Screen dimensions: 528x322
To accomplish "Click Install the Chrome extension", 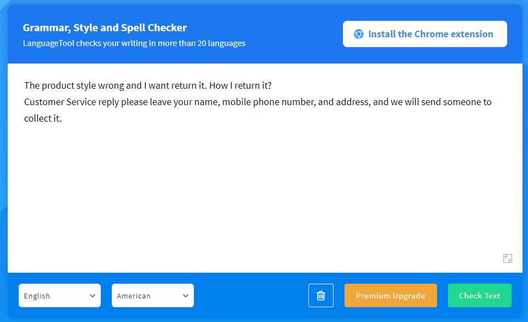I will coord(425,34).
